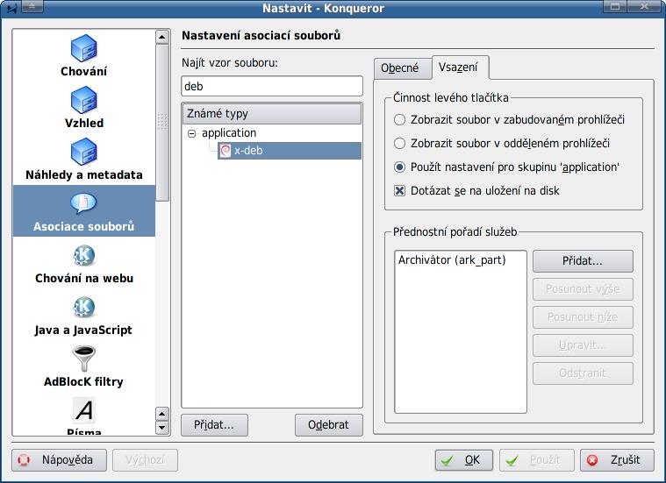Click Přidat... button beside services list
The image size is (666, 483).
click(x=583, y=261)
